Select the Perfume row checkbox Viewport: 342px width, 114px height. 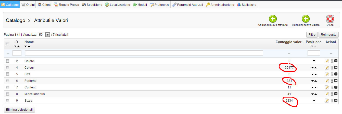7,81
